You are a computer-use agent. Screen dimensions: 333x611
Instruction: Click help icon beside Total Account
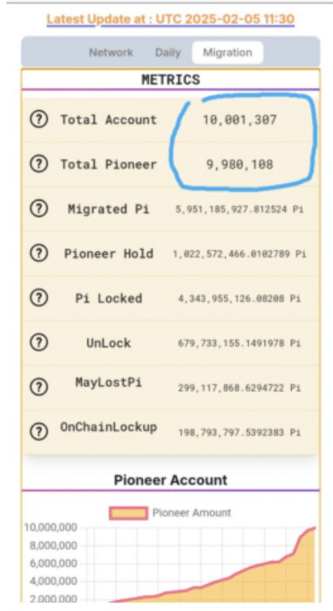(x=39, y=119)
